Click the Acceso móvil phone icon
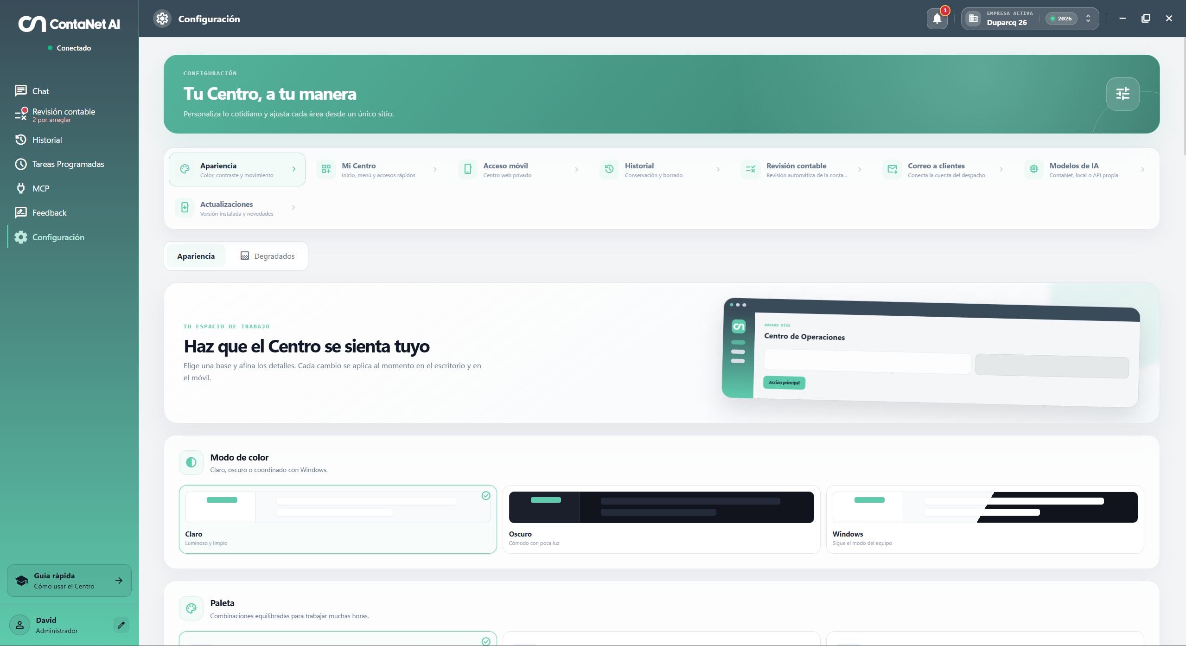1186x646 pixels. coord(467,169)
